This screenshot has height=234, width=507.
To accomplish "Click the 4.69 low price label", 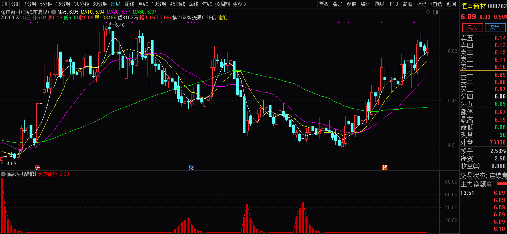I will [11, 163].
